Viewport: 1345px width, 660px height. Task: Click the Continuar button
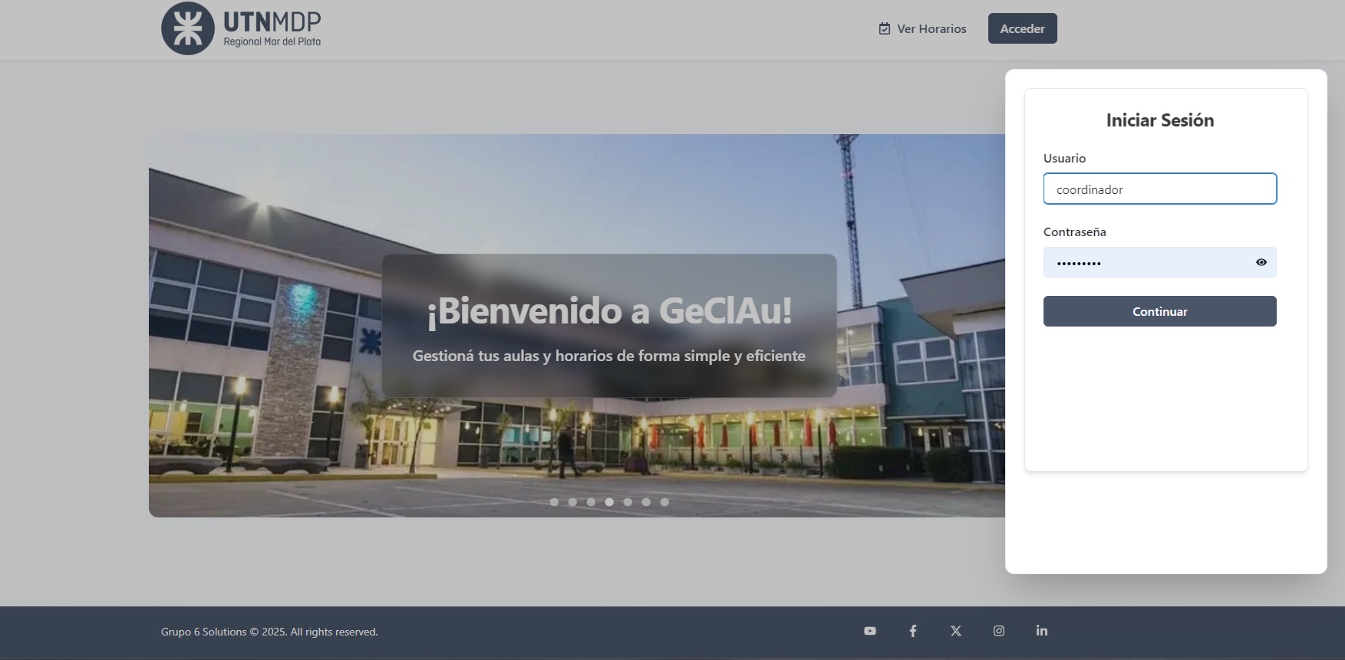[1159, 311]
